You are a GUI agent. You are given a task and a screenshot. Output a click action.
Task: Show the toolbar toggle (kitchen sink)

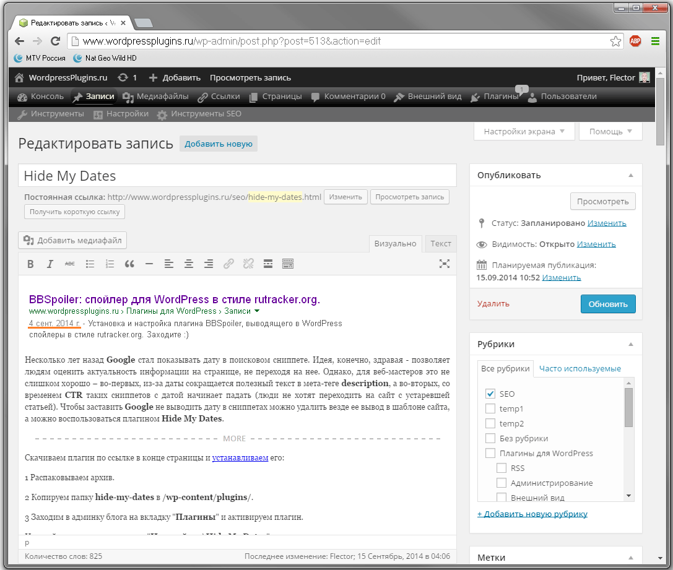[x=287, y=264]
